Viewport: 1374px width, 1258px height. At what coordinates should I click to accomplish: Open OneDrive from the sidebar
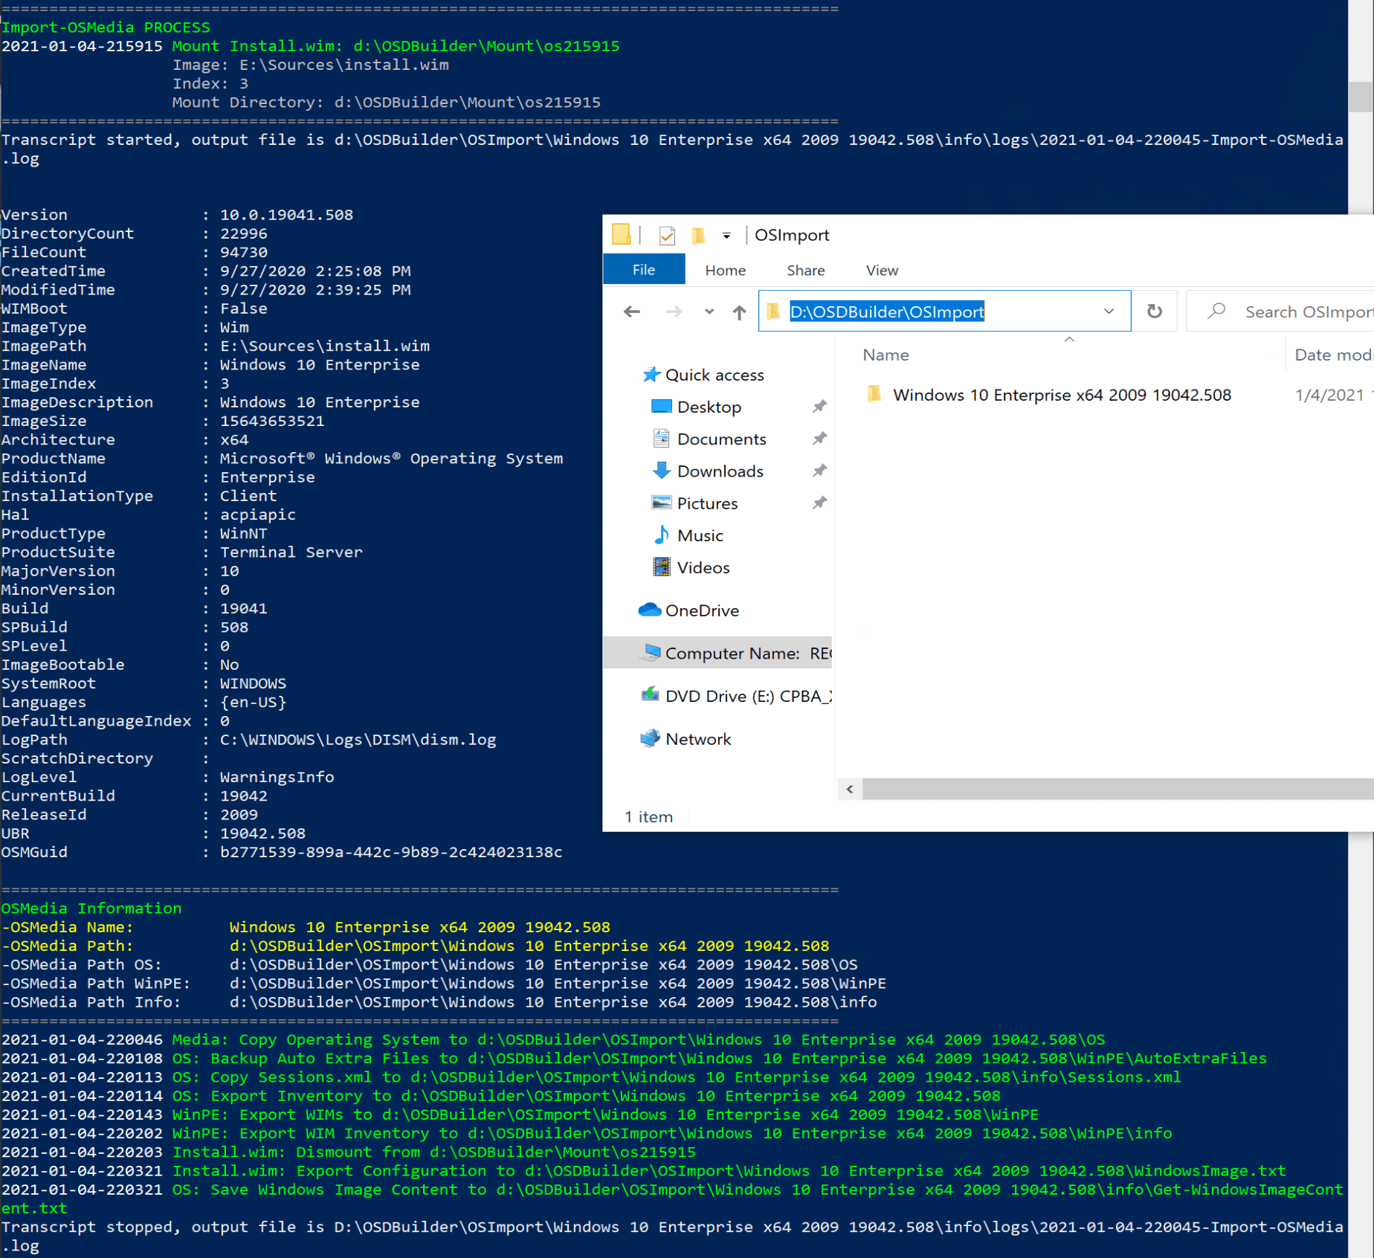(x=703, y=610)
